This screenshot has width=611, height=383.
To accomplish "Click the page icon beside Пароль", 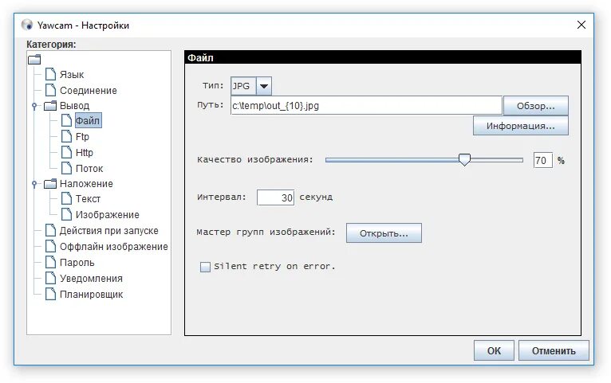I will [x=50, y=262].
